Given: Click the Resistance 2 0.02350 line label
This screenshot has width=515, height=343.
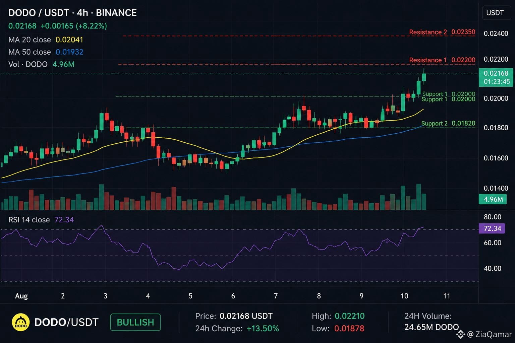Looking at the screenshot, I should point(442,32).
